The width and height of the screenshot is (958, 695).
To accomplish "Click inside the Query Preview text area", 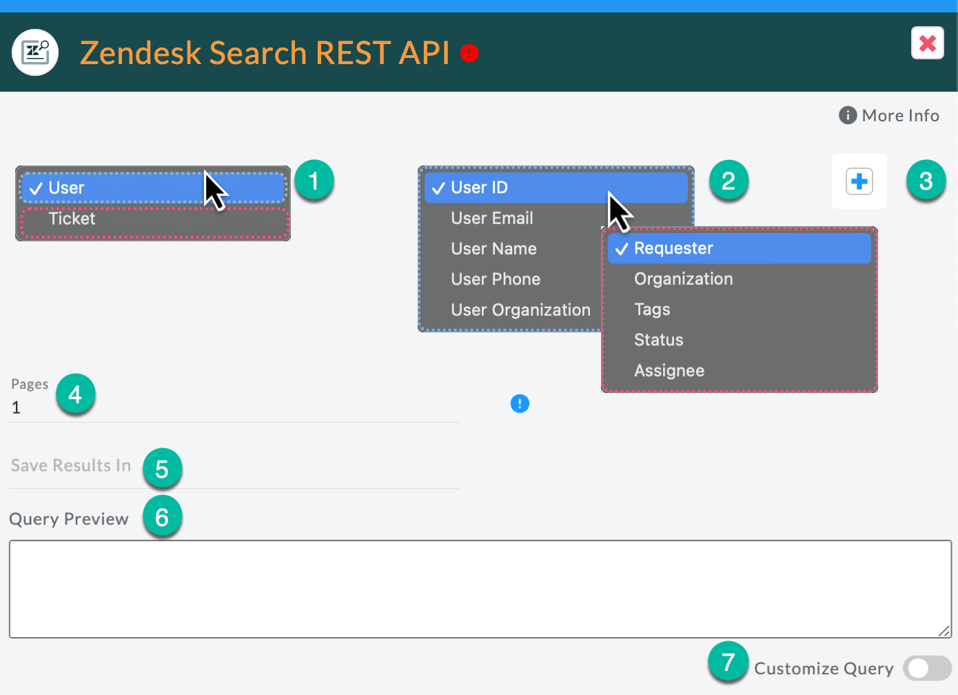I will 480,589.
